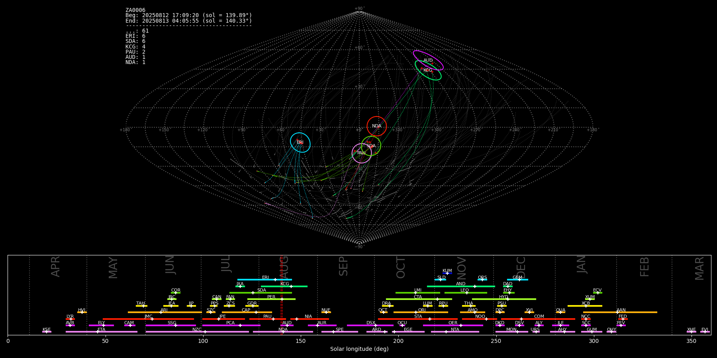Click the CAP shower bar on timeline

pos(247,312)
